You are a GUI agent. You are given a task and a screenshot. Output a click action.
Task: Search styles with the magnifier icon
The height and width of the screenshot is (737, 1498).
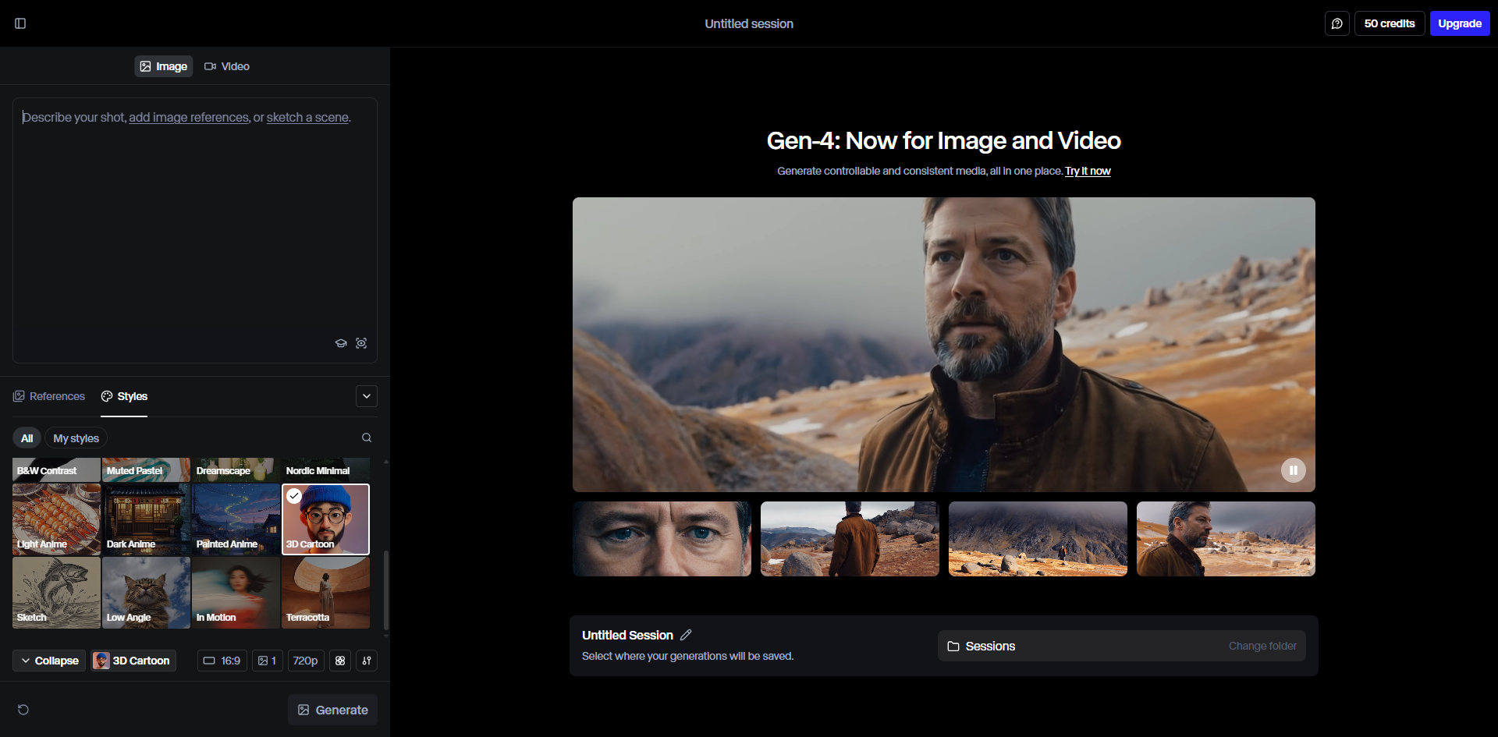pos(367,438)
